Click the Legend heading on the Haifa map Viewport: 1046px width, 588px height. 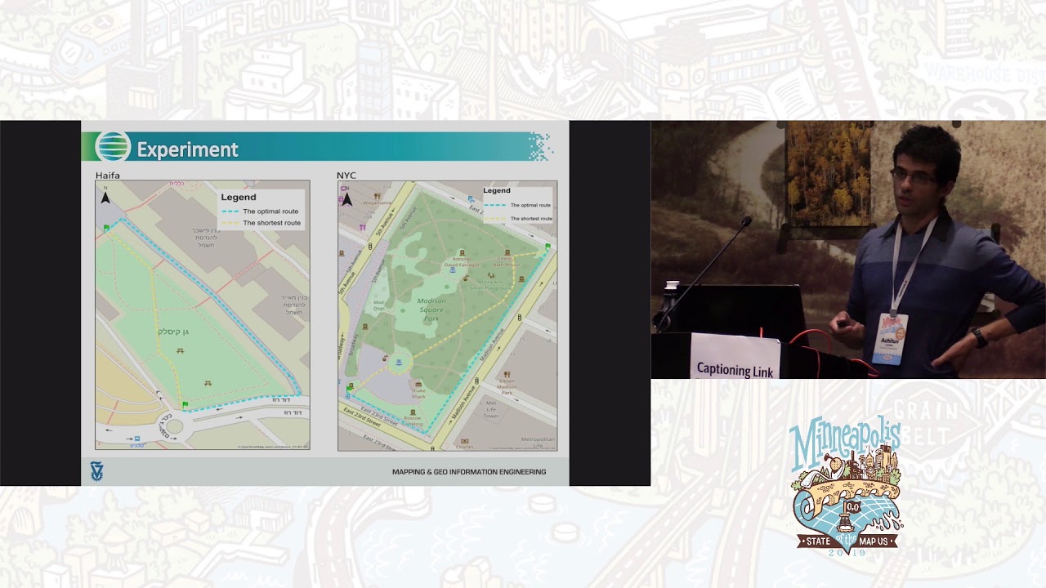(239, 197)
